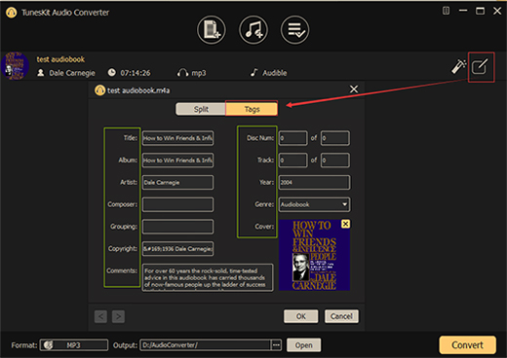Screen dimensions: 507x358
Task: Go to previous file with left arrow
Action: [100, 316]
